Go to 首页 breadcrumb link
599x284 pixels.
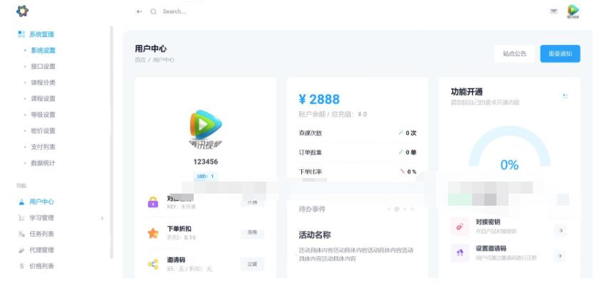140,60
